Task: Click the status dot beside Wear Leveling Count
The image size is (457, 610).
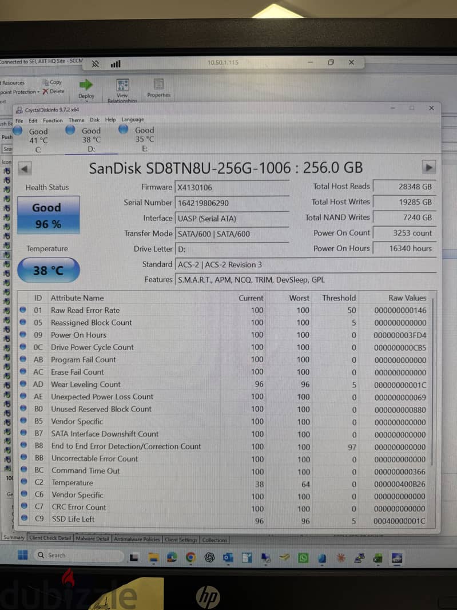Action: click(x=23, y=384)
